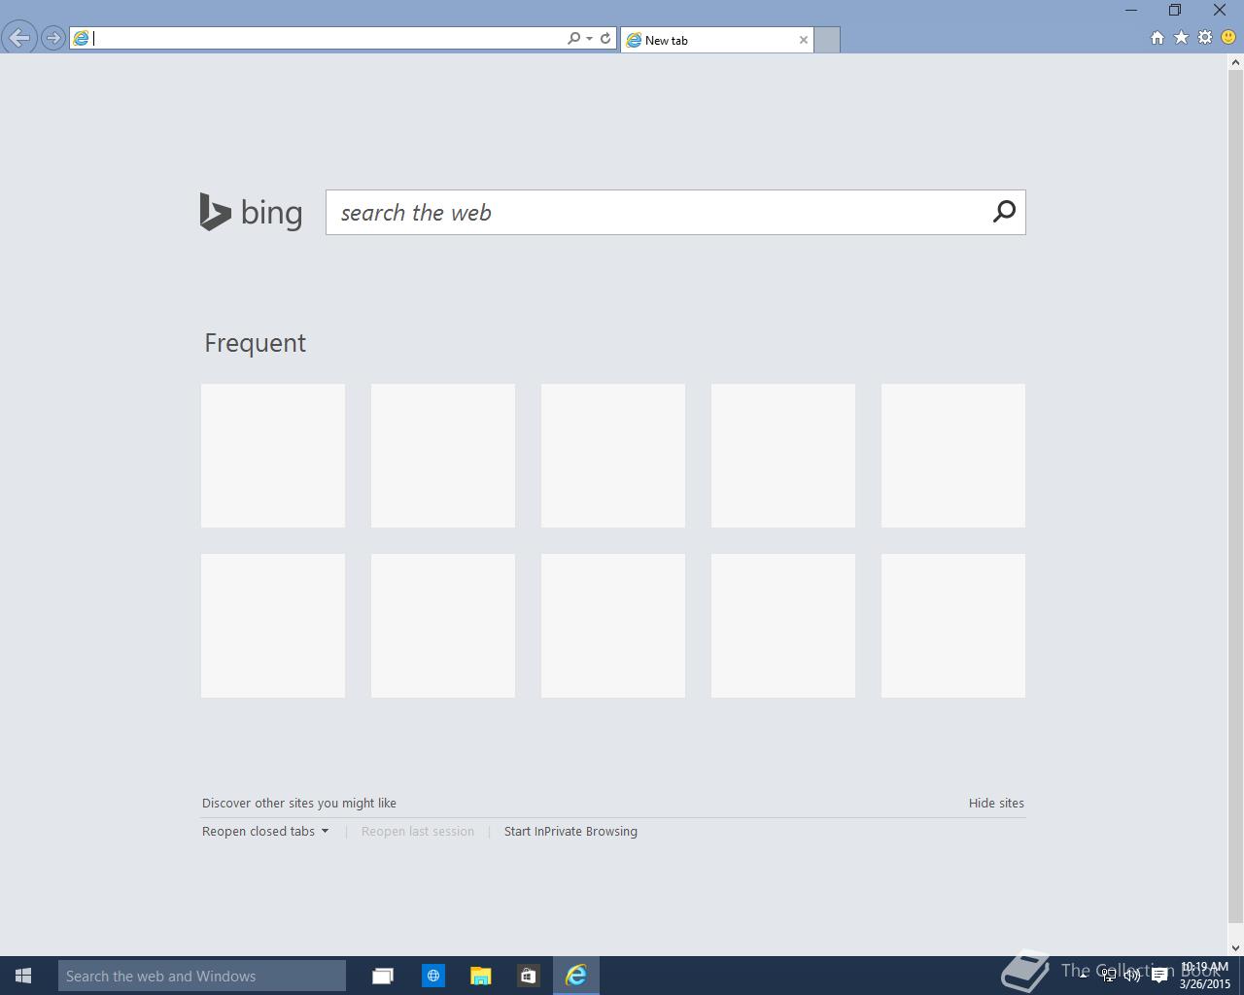Click Internet Explorer taskbar icon
This screenshot has height=995, width=1244.
[576, 976]
